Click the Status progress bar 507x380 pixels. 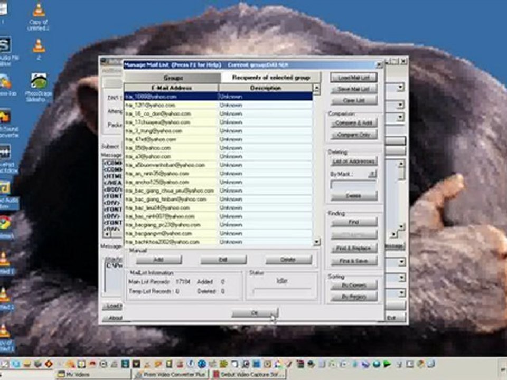coord(281,291)
